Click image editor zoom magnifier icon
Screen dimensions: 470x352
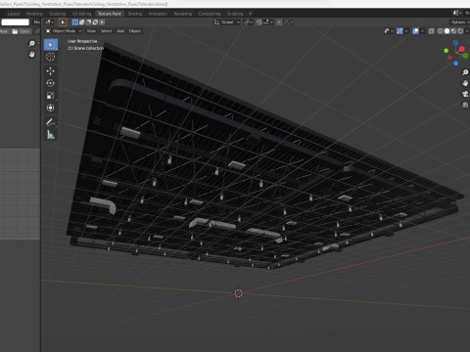[31, 43]
